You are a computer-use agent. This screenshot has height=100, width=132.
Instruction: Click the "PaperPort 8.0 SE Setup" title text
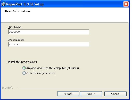pyautogui.click(x=25, y=4)
